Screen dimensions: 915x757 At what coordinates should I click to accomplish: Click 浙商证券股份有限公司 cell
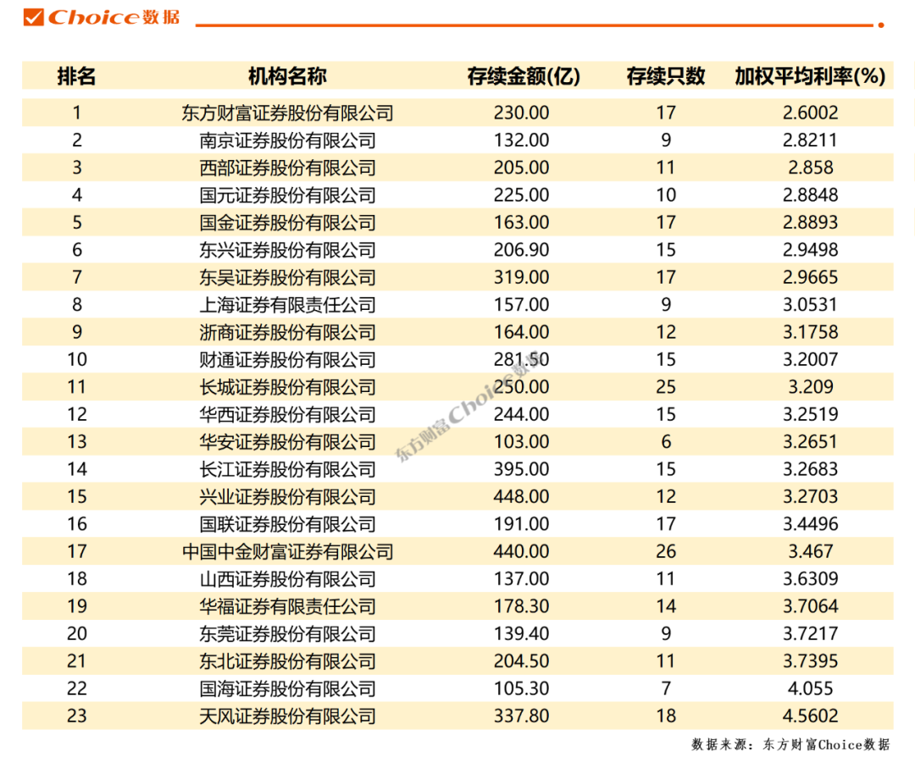(287, 332)
